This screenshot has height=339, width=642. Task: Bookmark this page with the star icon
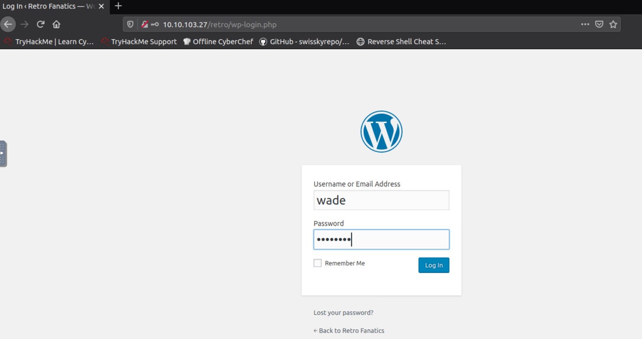613,24
